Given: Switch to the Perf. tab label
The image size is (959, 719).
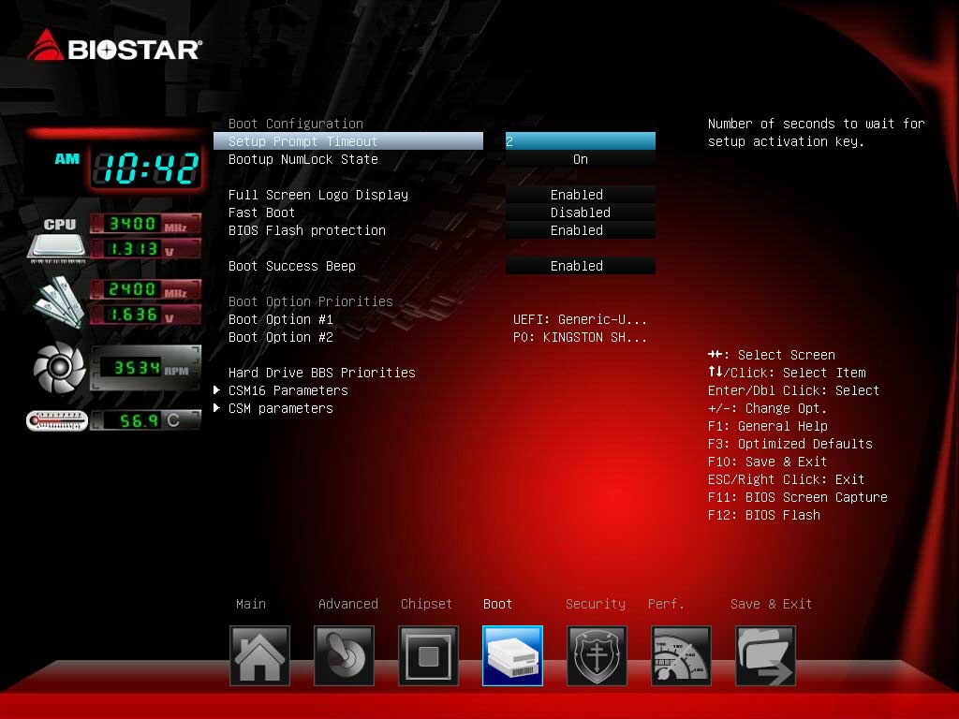Looking at the screenshot, I should (666, 604).
